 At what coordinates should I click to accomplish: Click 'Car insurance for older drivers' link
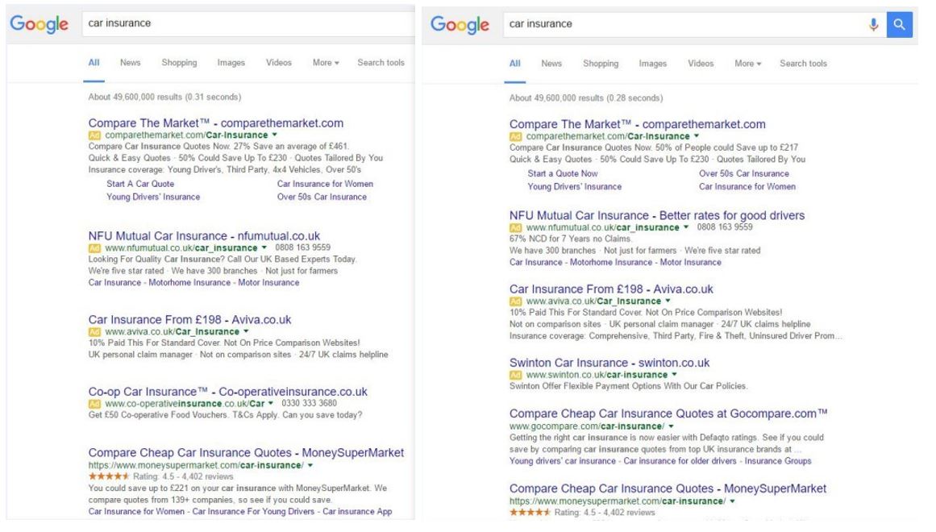coord(680,461)
